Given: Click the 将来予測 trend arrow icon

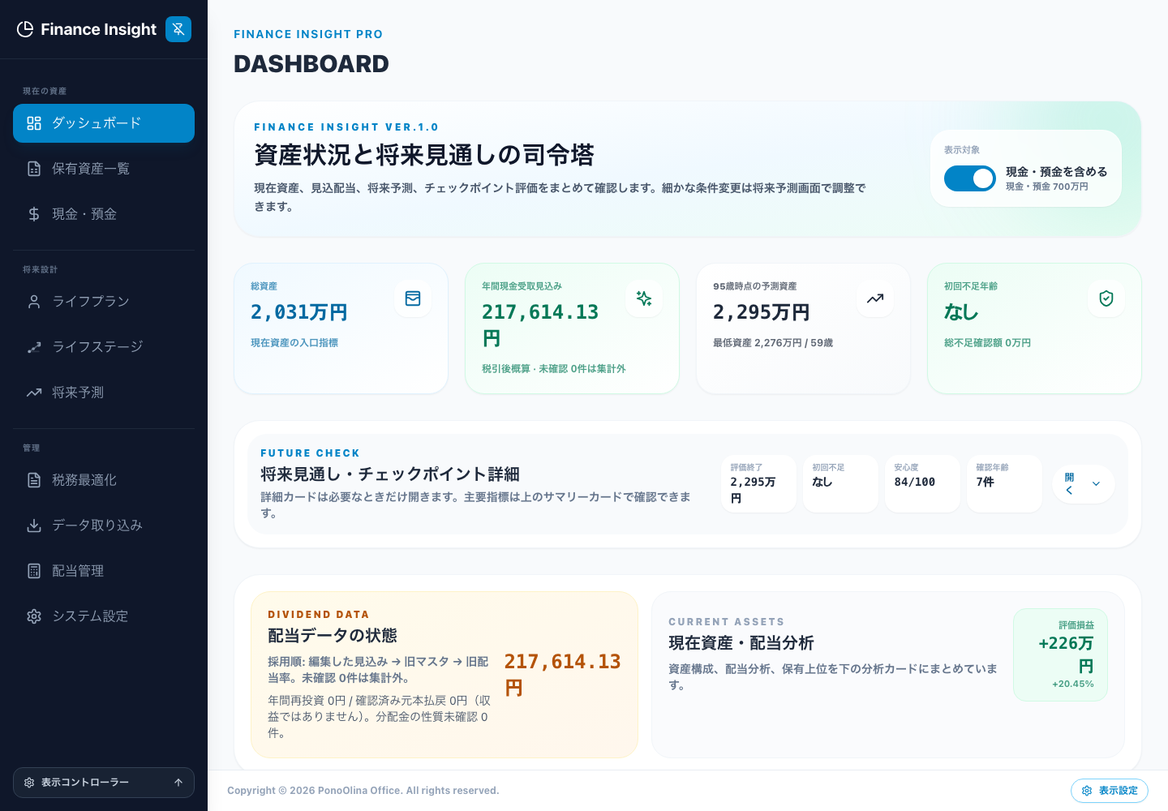Looking at the screenshot, I should (34, 393).
